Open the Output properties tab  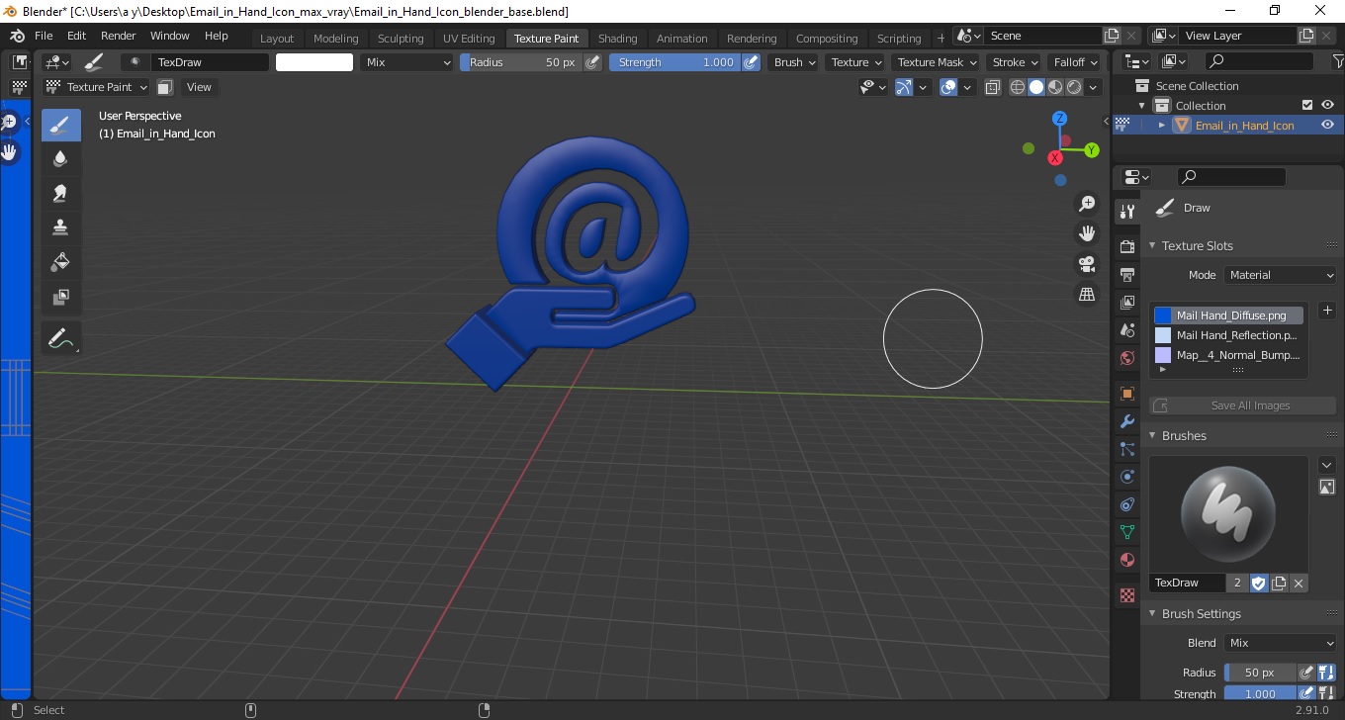[1126, 274]
